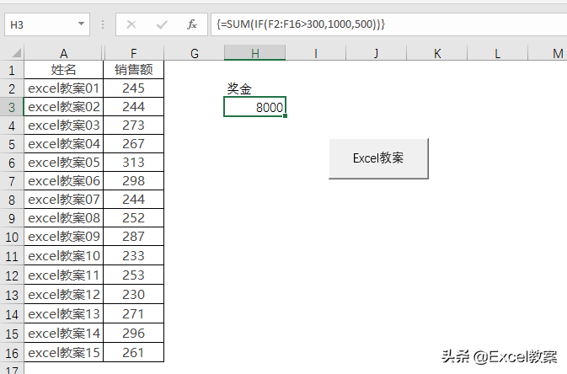Click cell excel教案12
This screenshot has height=374, width=567.
point(64,295)
